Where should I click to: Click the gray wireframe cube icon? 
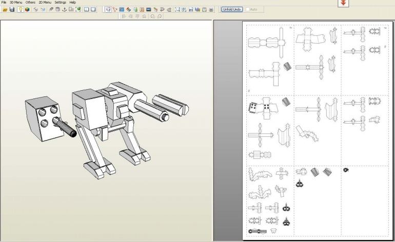36,10
